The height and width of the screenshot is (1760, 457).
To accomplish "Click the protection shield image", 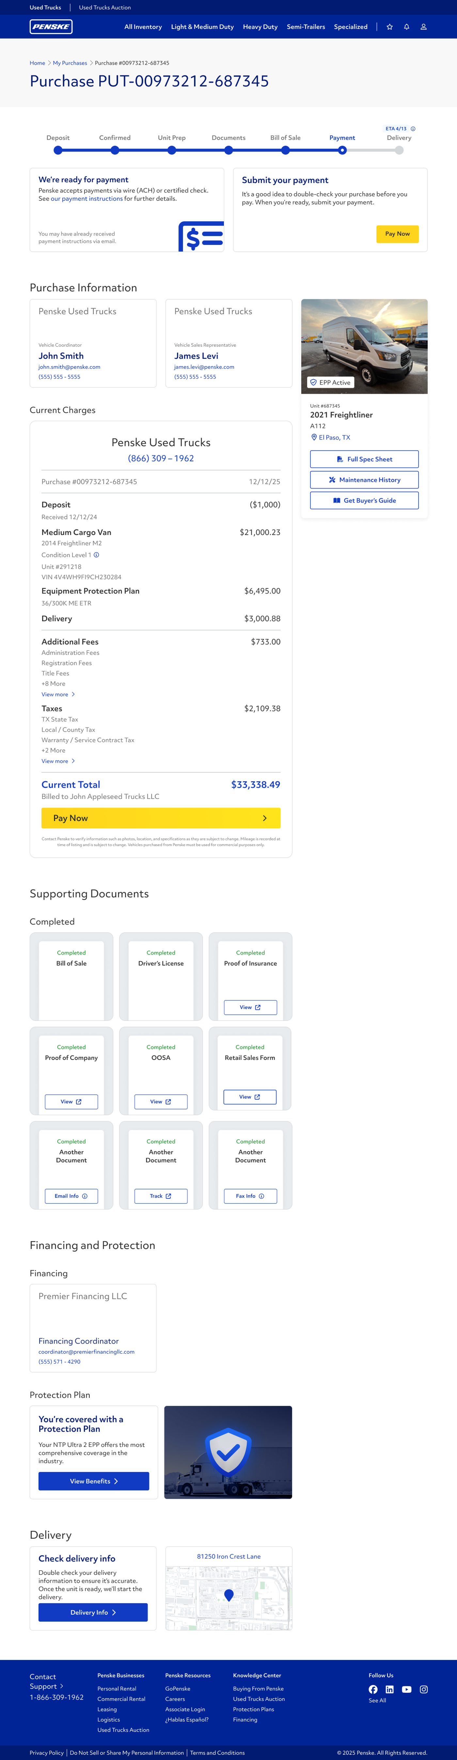I will [228, 1452].
